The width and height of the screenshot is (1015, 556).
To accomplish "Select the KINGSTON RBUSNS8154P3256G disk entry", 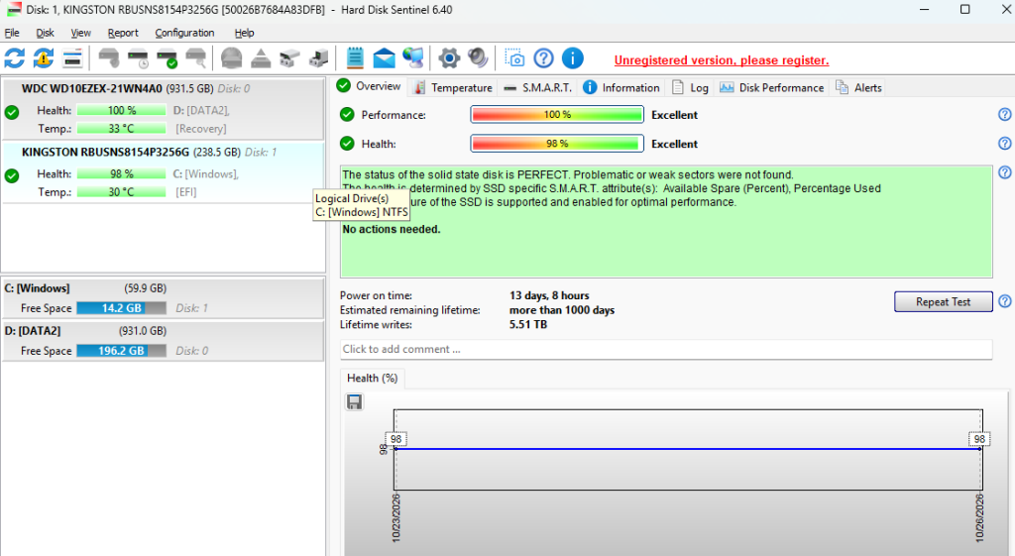I will 163,172.
